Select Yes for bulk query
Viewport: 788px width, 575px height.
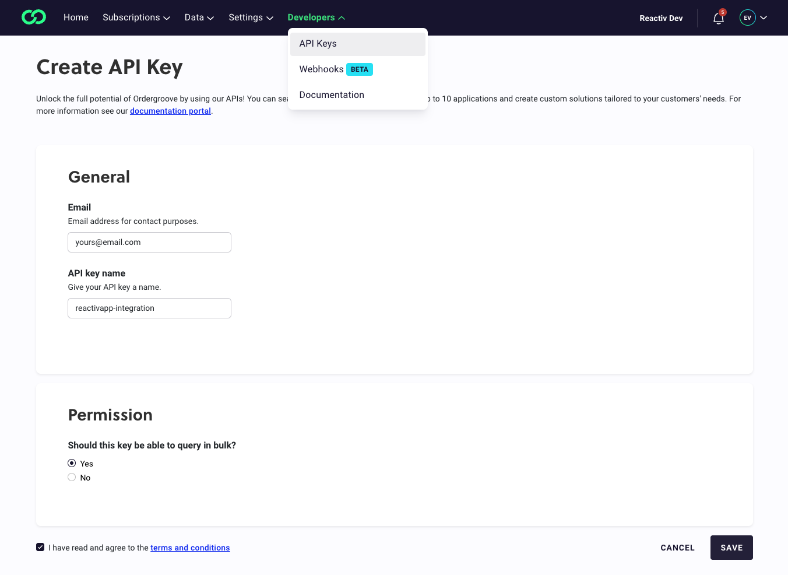click(x=72, y=463)
